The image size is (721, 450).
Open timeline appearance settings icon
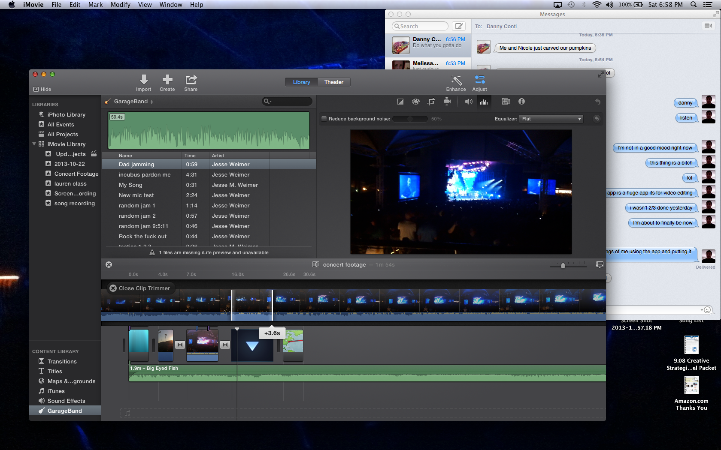600,265
